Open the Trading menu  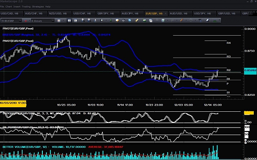[26, 7]
